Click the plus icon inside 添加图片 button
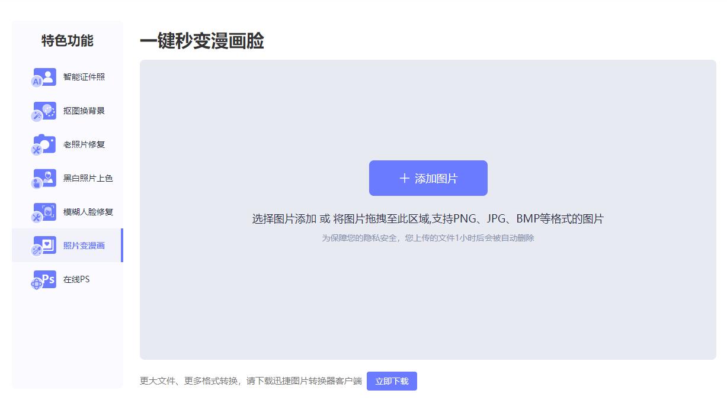727x416 pixels. [x=405, y=178]
